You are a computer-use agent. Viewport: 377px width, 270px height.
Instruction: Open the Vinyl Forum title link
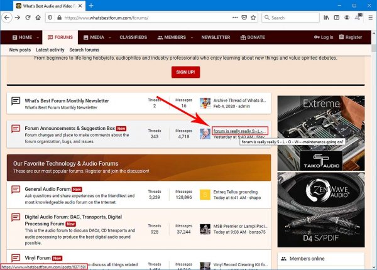click(38, 258)
